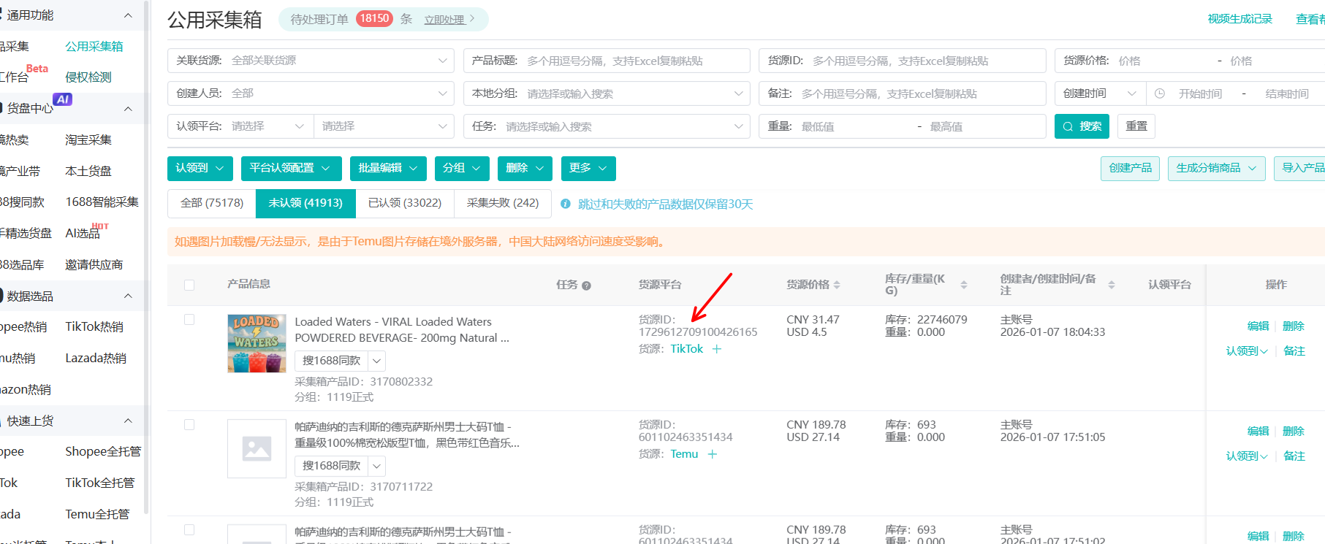Image resolution: width=1325 pixels, height=544 pixels.
Task: Click the task column help question icon
Action: tap(586, 286)
